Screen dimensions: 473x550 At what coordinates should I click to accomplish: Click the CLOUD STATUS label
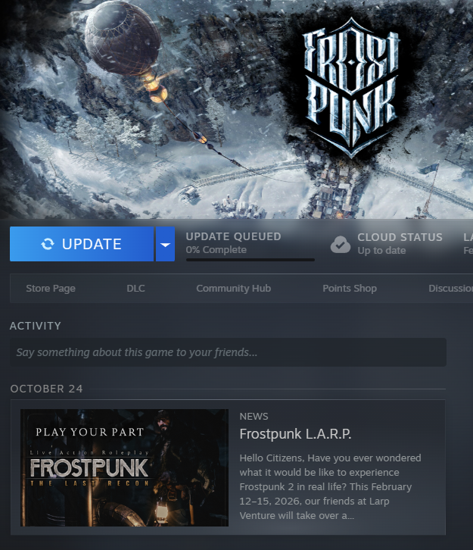[x=400, y=237]
